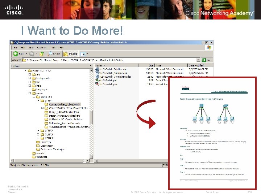The height and width of the screenshot is (195, 261).
Task: Click the Folders tree vertical scrollbar thumb
Action: [91, 117]
